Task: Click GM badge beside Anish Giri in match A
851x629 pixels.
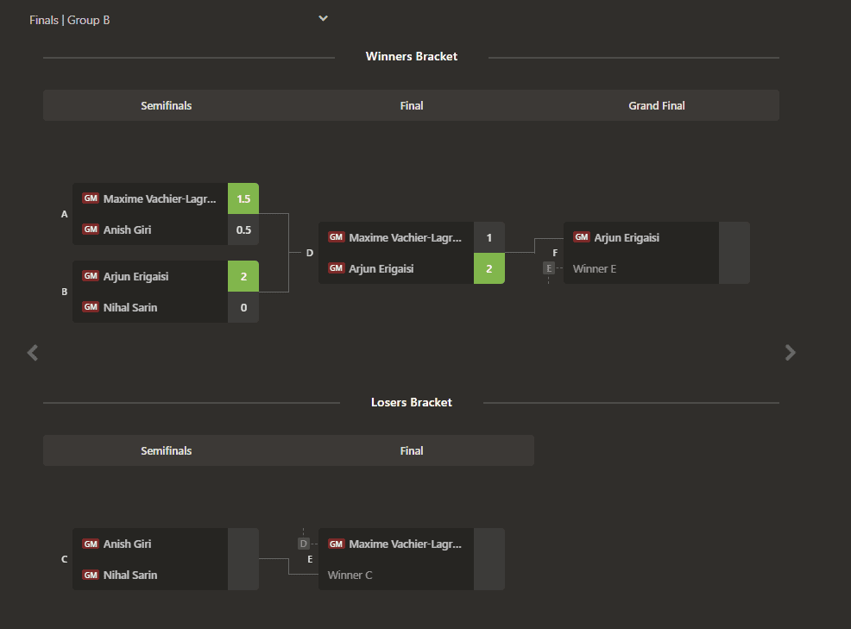Action: click(91, 230)
